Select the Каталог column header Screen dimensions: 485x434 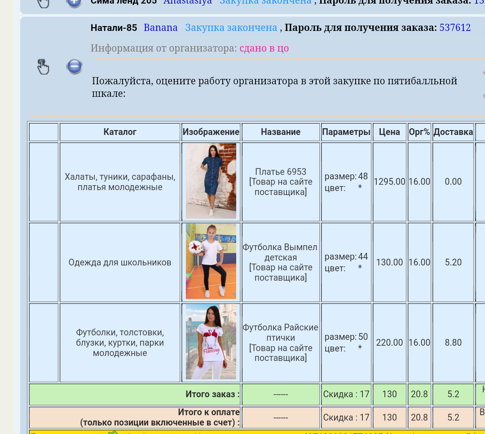pyautogui.click(x=119, y=132)
